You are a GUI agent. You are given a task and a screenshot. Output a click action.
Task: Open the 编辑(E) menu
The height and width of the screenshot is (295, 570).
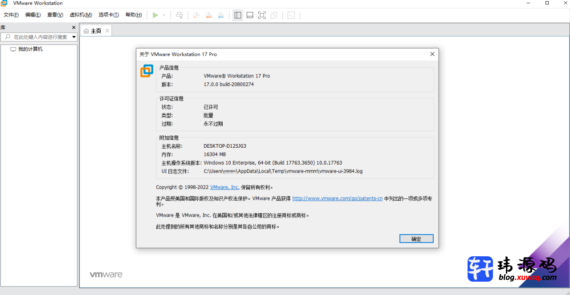(x=33, y=15)
